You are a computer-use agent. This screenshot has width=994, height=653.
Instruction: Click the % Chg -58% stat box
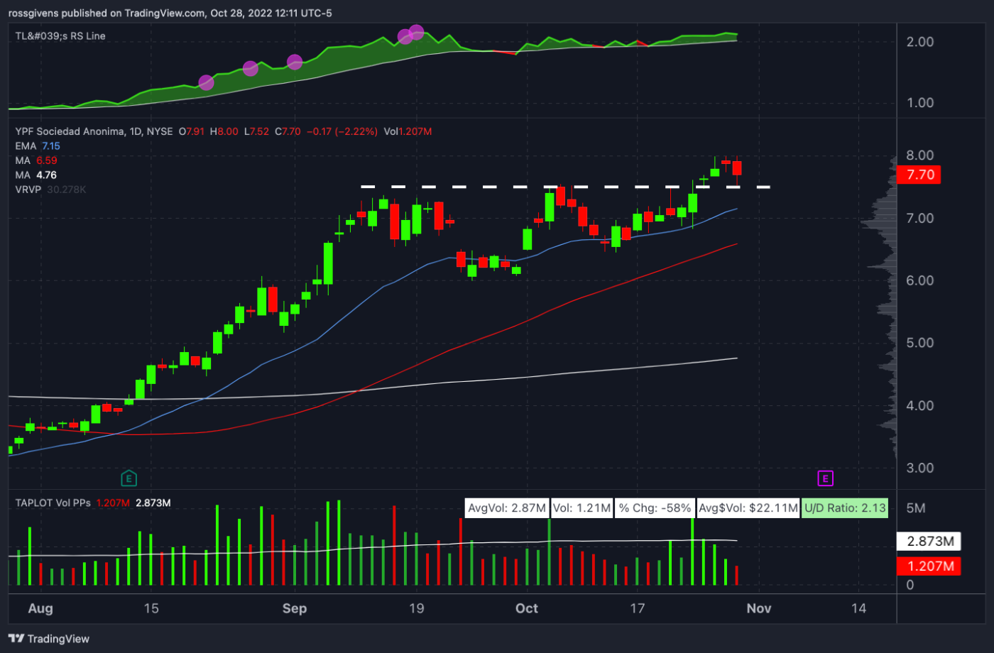[x=654, y=507]
